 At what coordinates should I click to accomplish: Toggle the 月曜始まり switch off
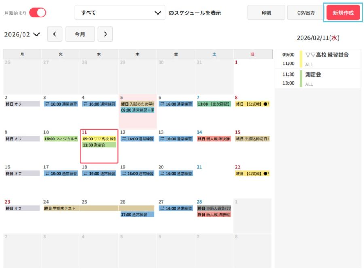click(x=37, y=13)
